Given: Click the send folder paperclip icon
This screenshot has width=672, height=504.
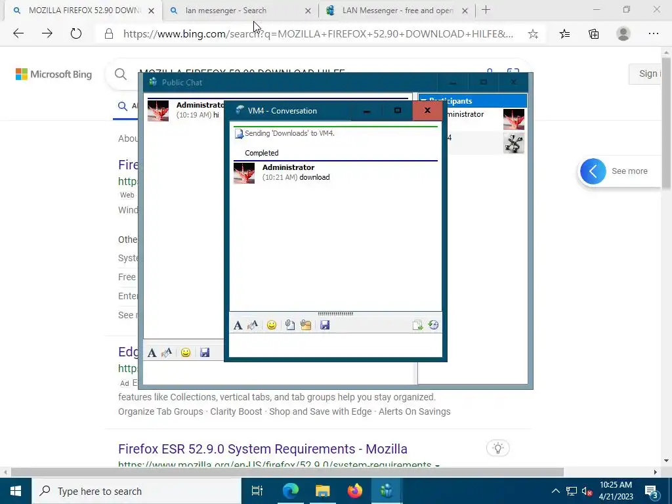Looking at the screenshot, I should (306, 325).
